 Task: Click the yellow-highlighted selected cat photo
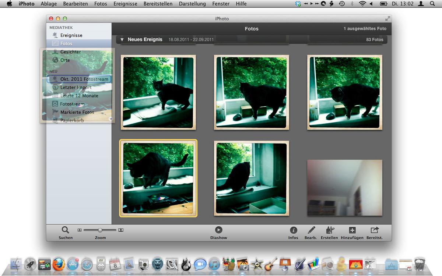(x=158, y=178)
